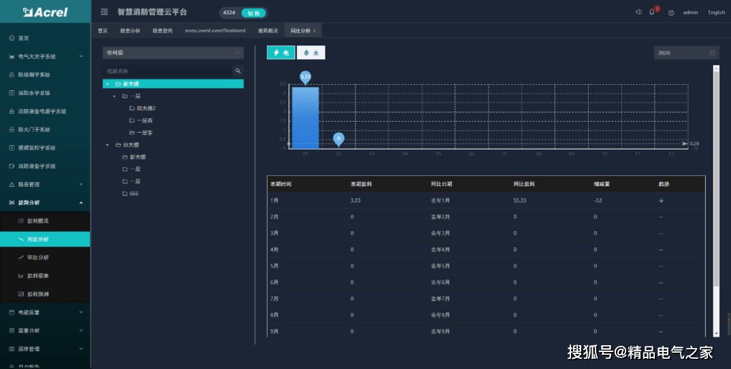Screen dimensions: 731x369
Task: Open the 安科瑞 project dropdown
Action: 173,52
